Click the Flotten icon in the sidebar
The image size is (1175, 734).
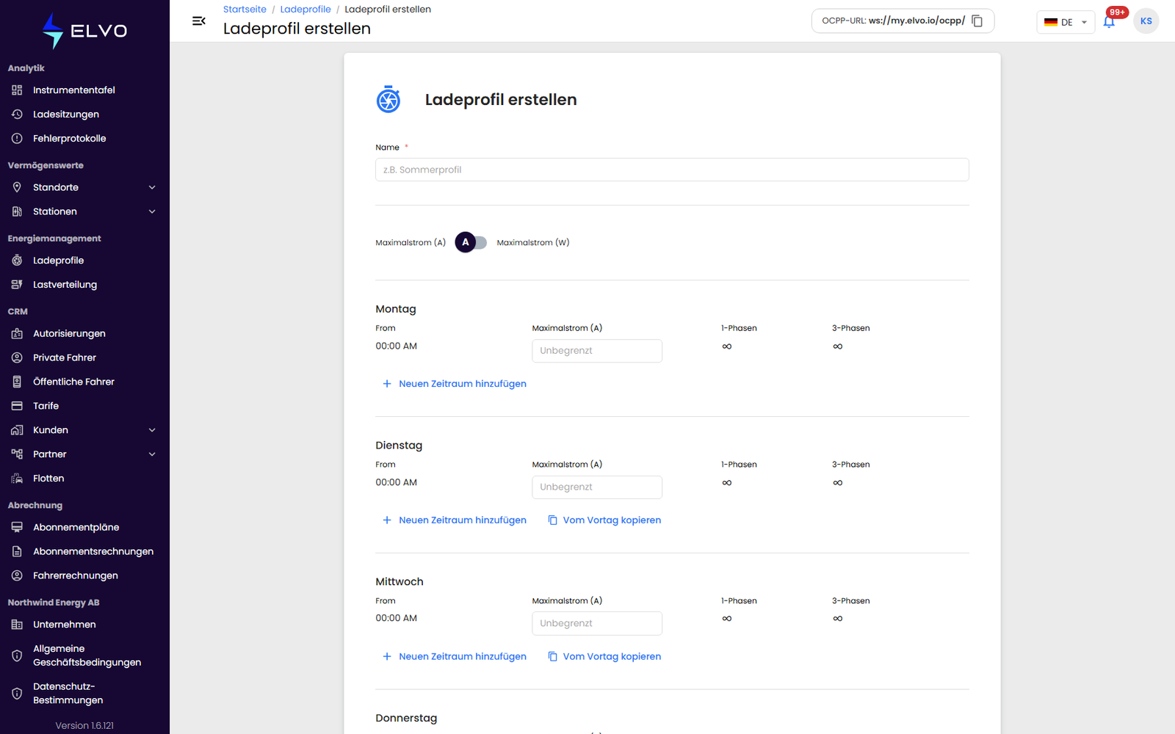17,479
